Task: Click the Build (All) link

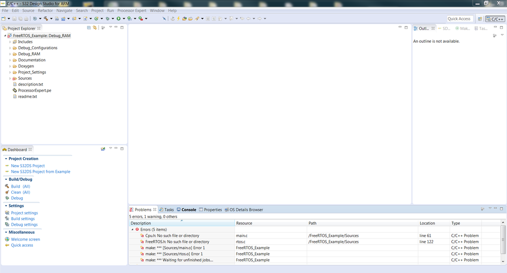Action: pos(20,186)
